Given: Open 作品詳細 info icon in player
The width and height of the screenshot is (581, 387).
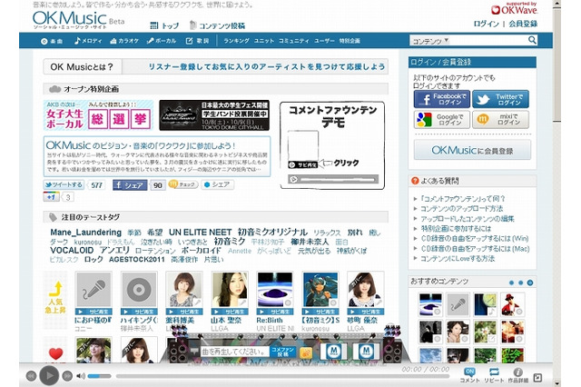Looking at the screenshot, I should coord(517,375).
